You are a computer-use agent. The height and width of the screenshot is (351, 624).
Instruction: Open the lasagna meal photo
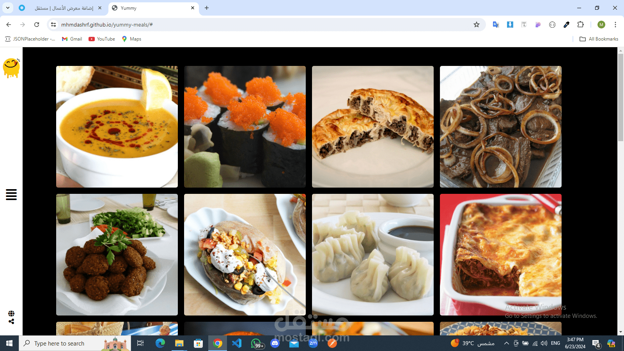tap(501, 255)
